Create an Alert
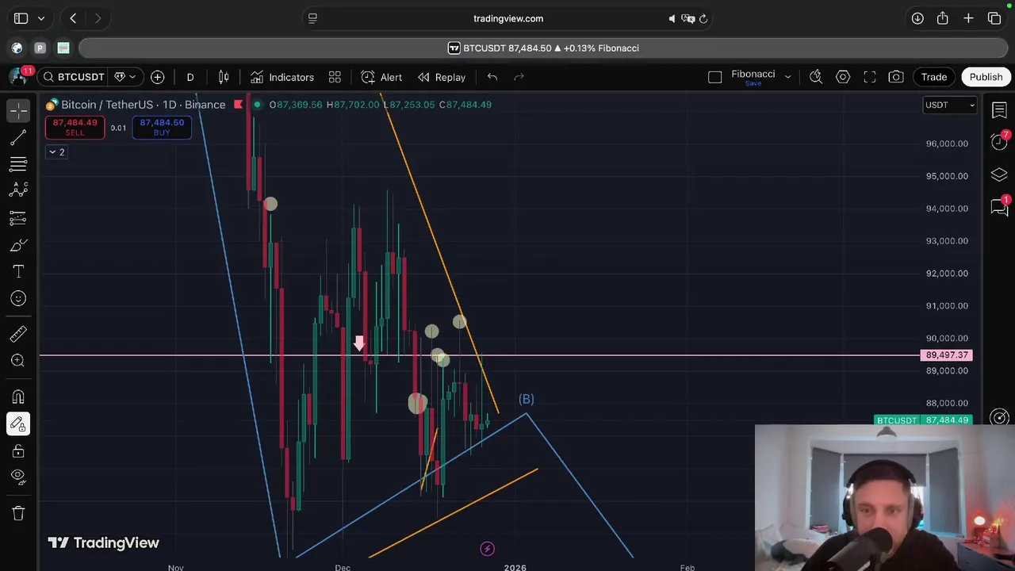This screenshot has width=1015, height=571. [381, 77]
